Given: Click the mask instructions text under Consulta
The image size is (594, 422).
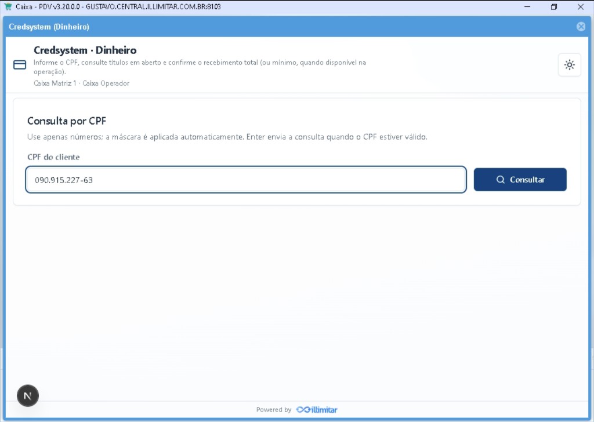Looking at the screenshot, I should (227, 137).
